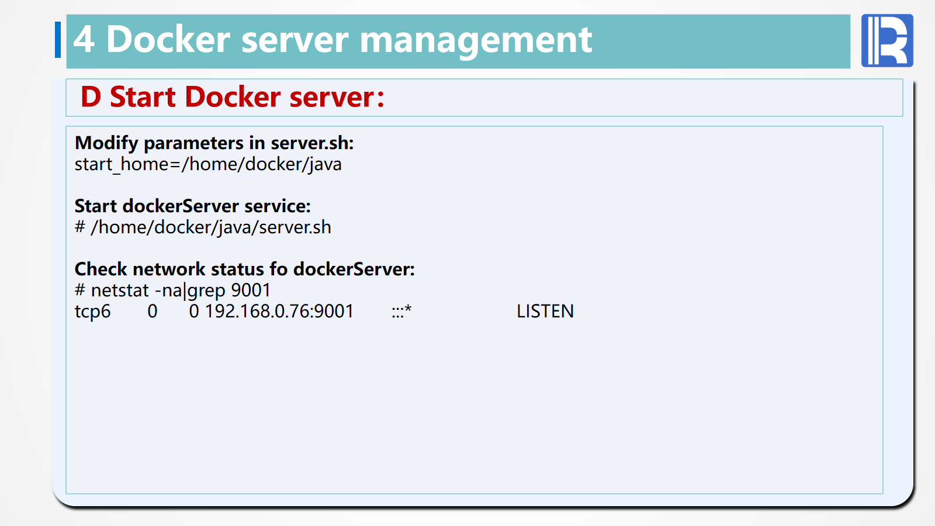Screen dimensions: 935x526
Task: Click the first 0 after tcp6
Action: point(152,312)
